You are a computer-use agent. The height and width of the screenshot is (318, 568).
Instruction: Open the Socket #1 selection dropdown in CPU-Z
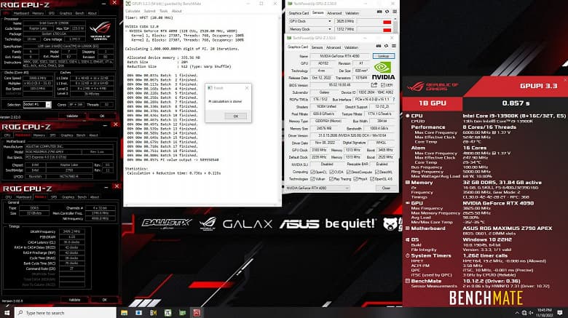pyautogui.click(x=37, y=104)
